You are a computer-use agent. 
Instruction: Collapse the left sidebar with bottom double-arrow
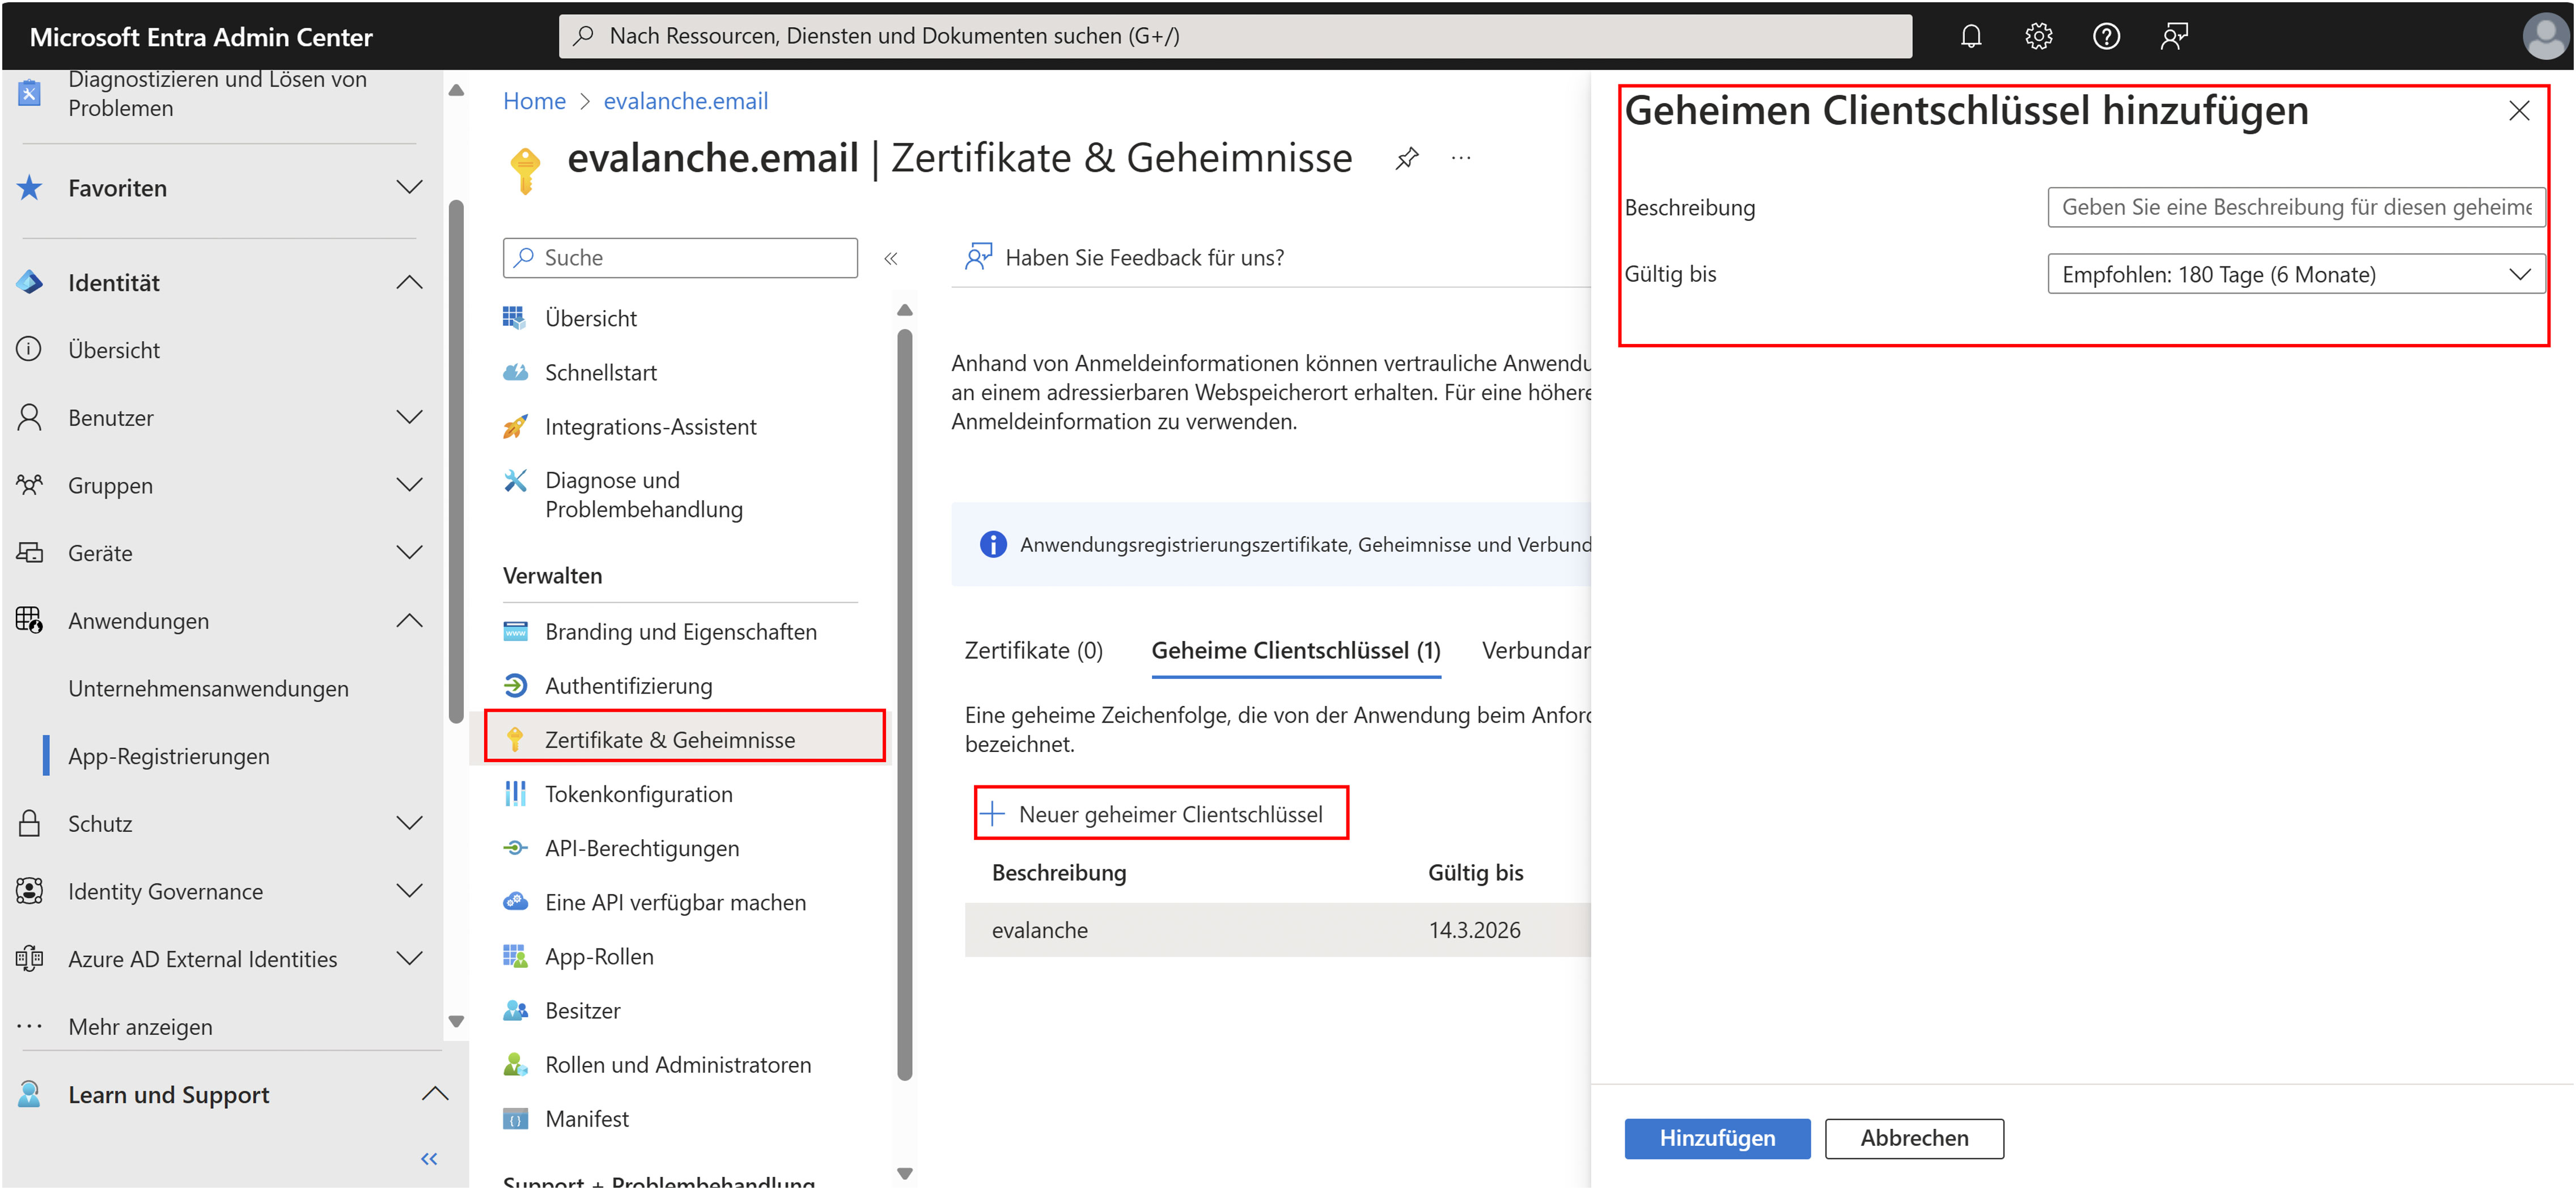tap(429, 1158)
